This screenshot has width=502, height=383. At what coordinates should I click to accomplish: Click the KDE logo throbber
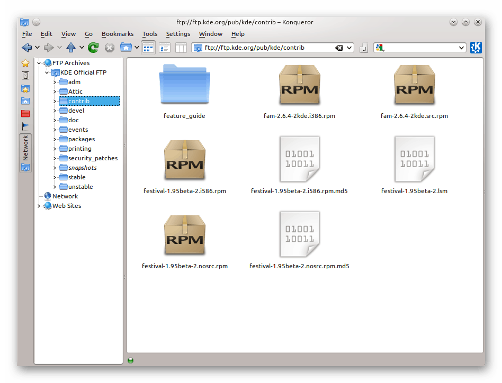pyautogui.click(x=476, y=48)
